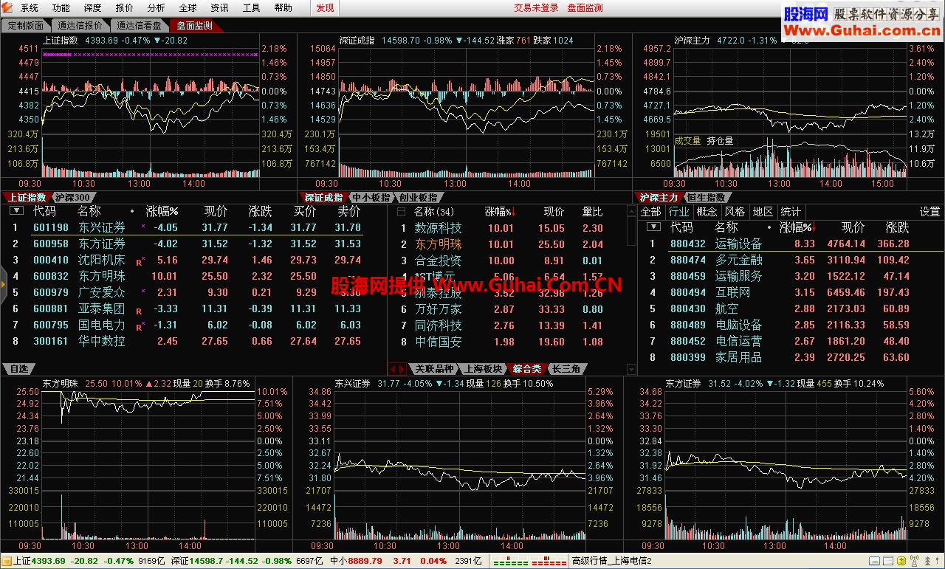Open the 统计 tab in sector panel
The image size is (945, 569).
(x=790, y=212)
